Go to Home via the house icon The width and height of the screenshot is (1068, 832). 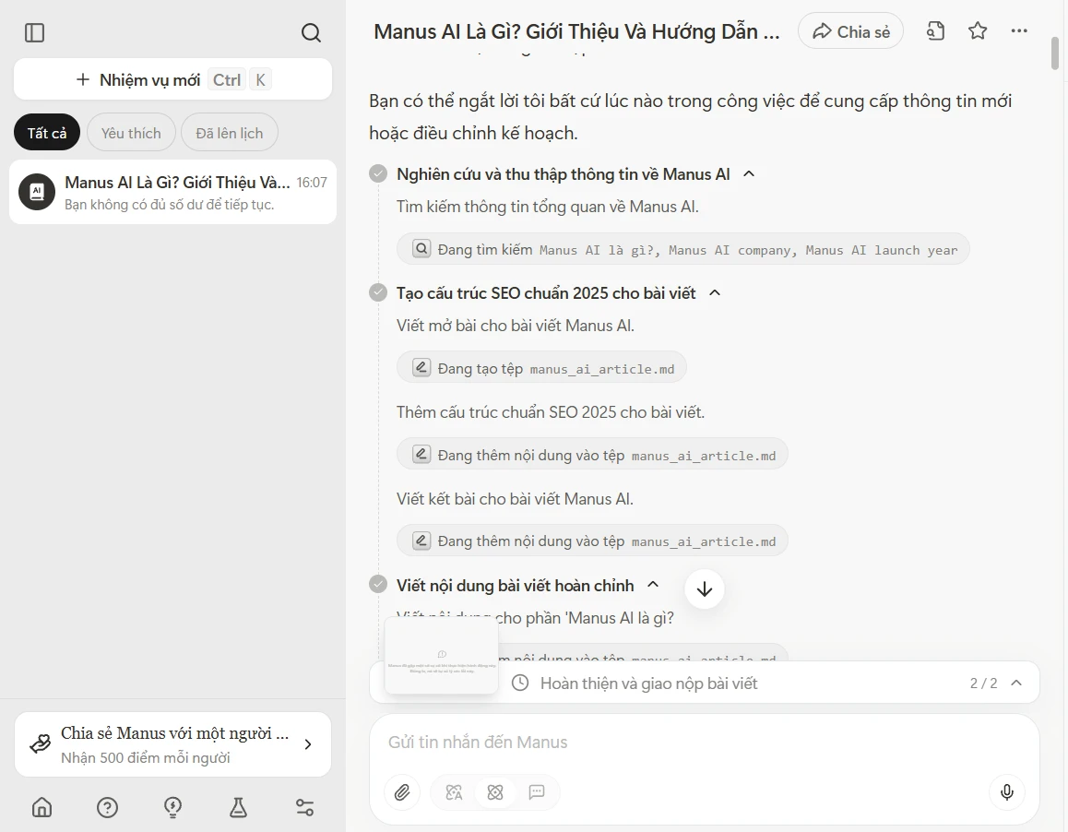[x=42, y=807]
